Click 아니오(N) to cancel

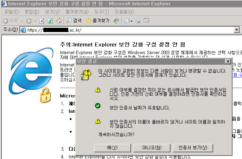point(152,148)
